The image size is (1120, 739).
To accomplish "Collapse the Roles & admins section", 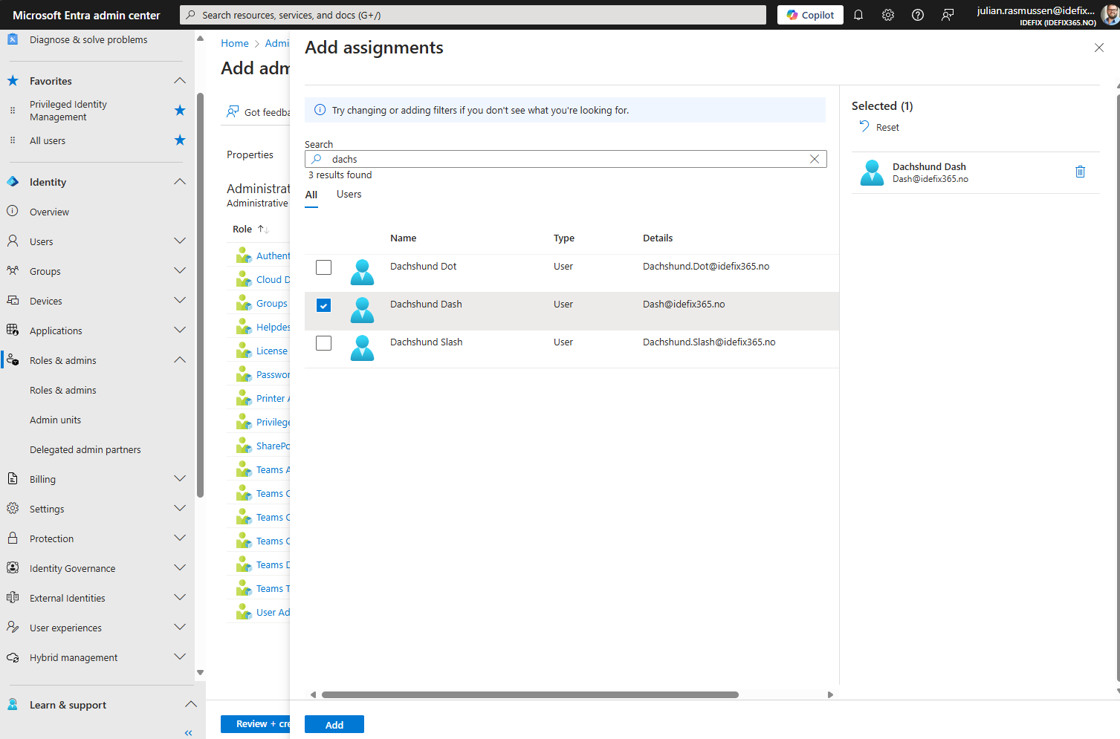I will click(x=180, y=359).
